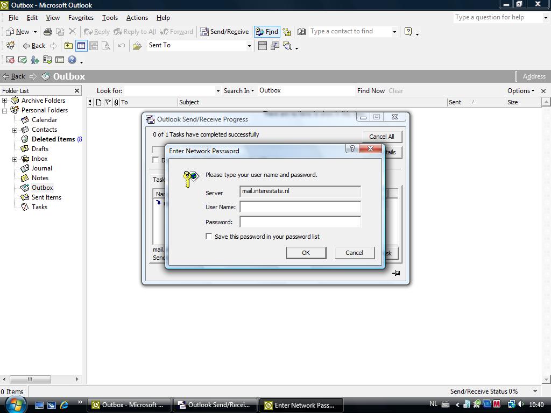This screenshot has width=551, height=413.
Task: Click the Organize icon next to Find
Action: (x=287, y=32)
